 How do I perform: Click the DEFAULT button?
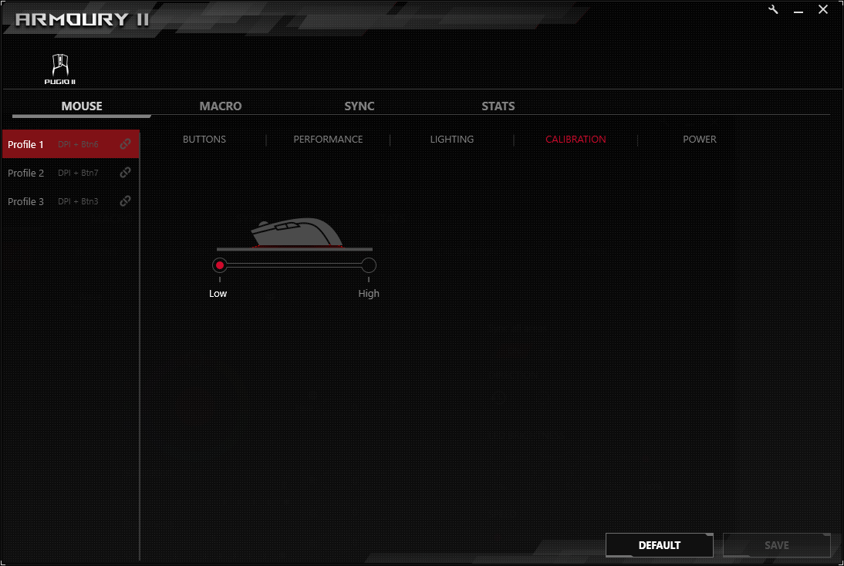[x=660, y=545]
